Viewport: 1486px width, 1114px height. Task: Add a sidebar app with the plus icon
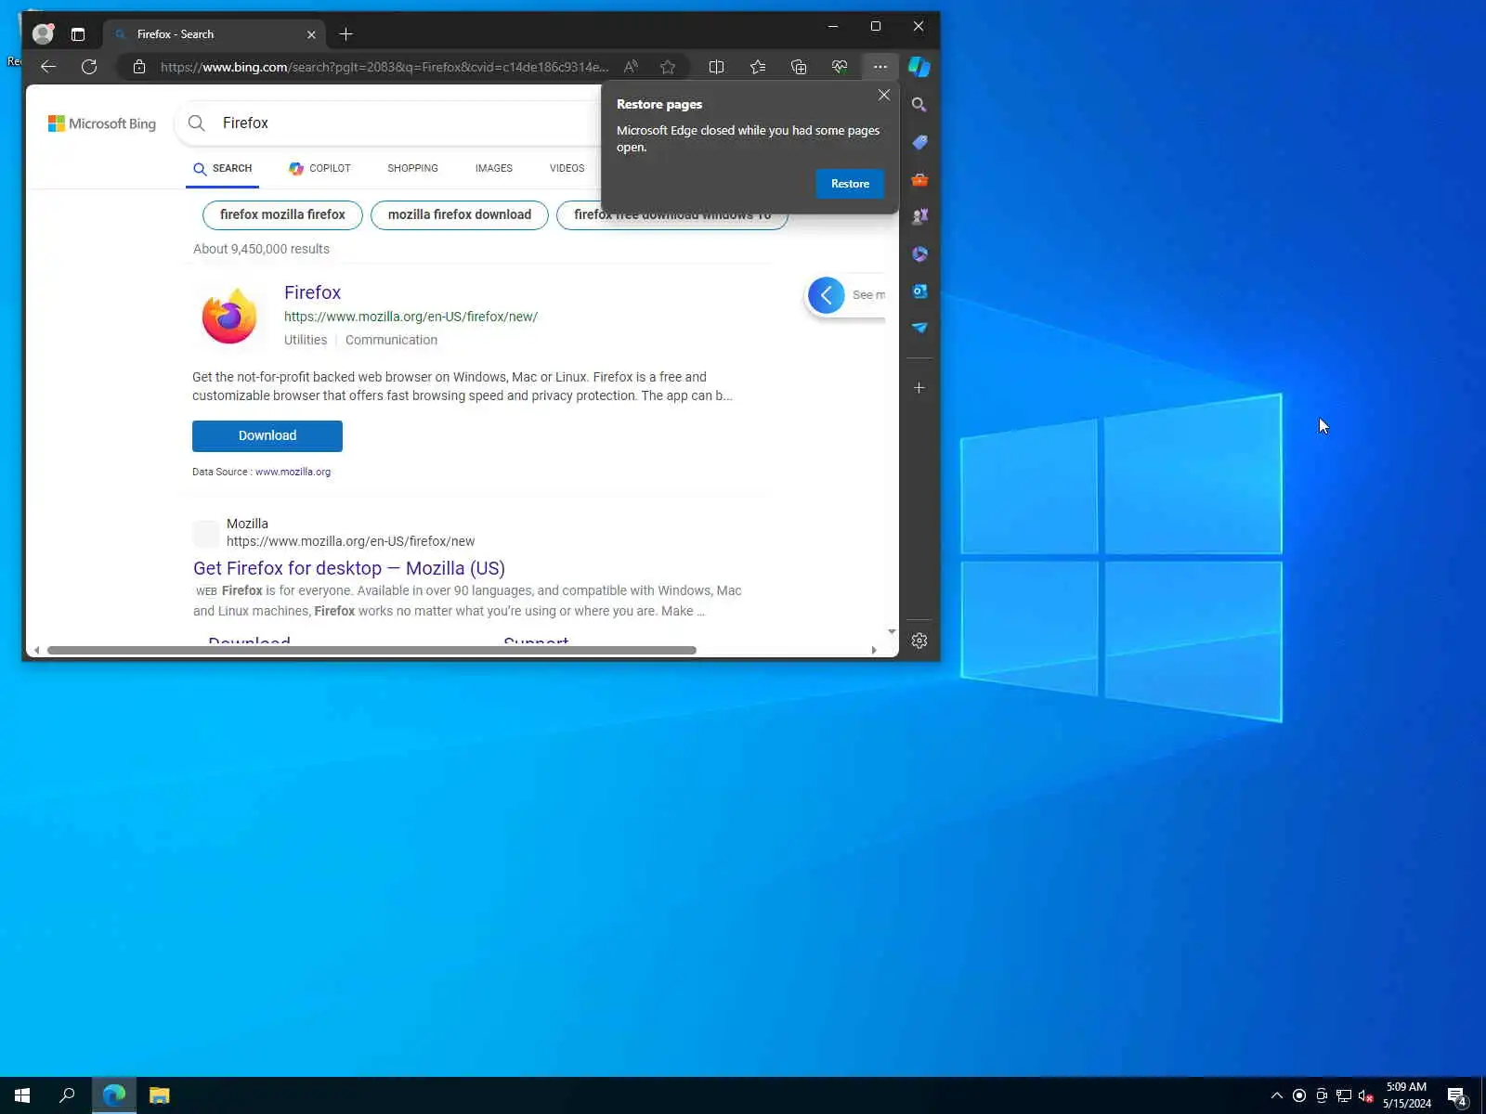[x=919, y=388]
